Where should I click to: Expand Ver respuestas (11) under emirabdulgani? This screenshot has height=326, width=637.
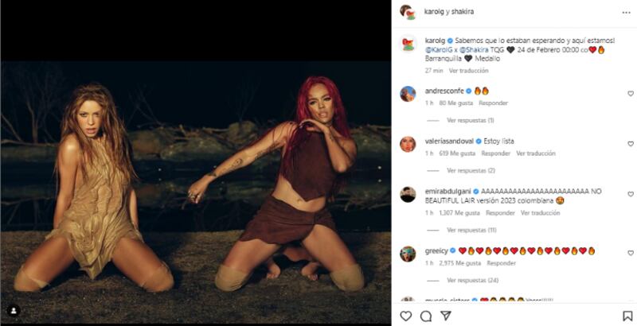tap(471, 230)
